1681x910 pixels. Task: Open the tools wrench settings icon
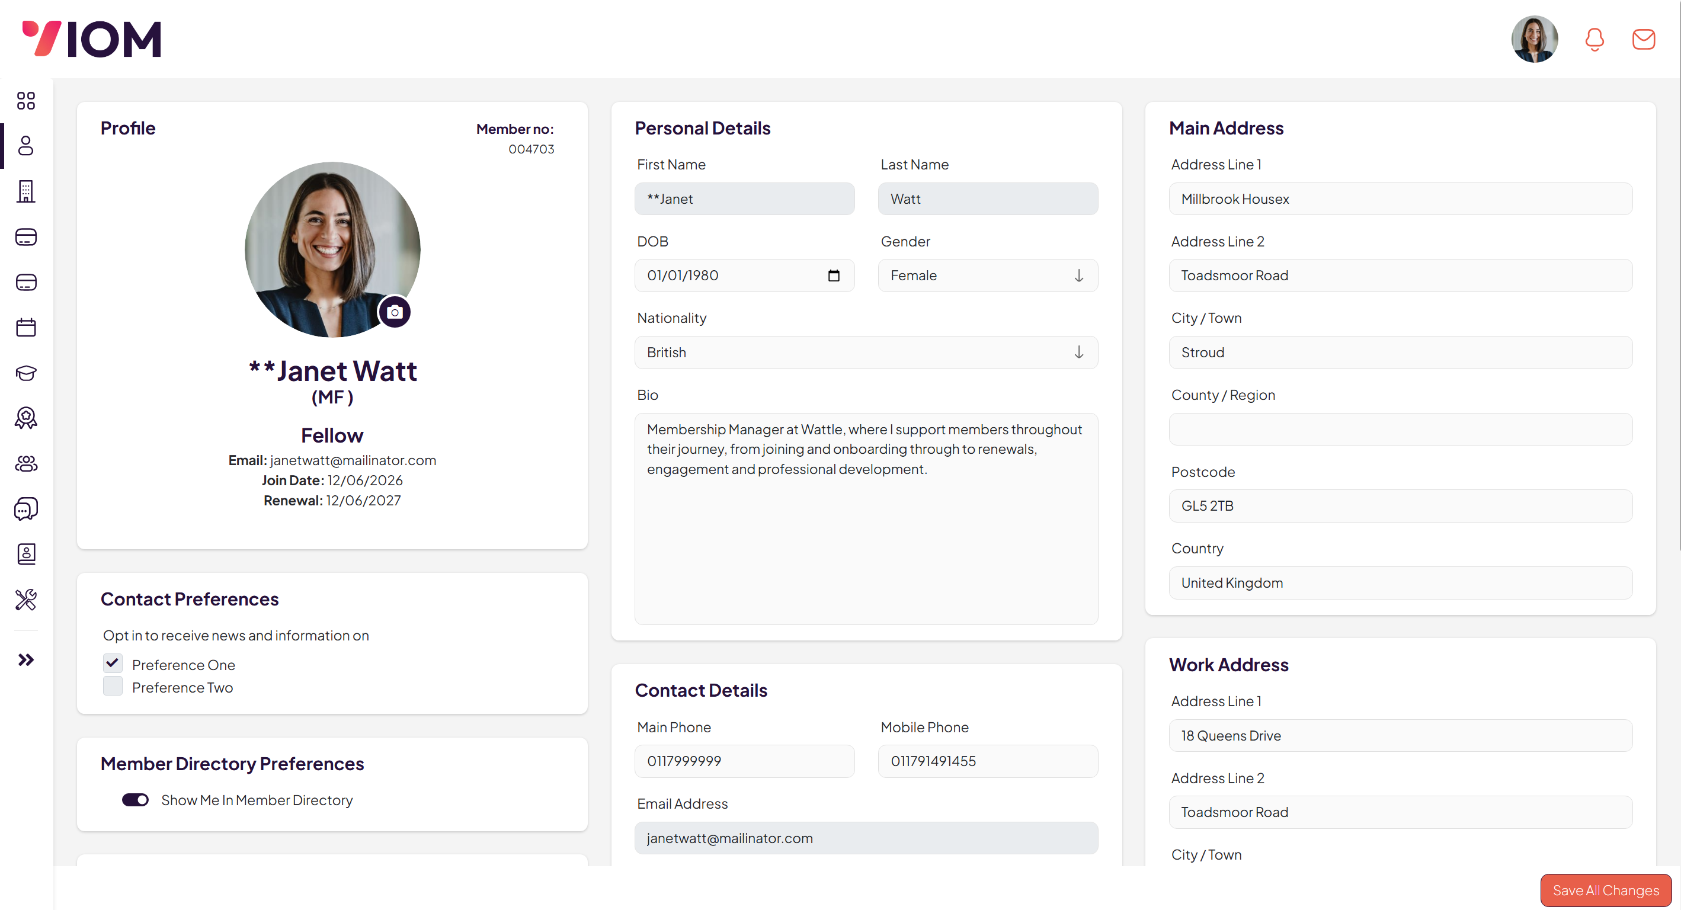[x=26, y=600]
